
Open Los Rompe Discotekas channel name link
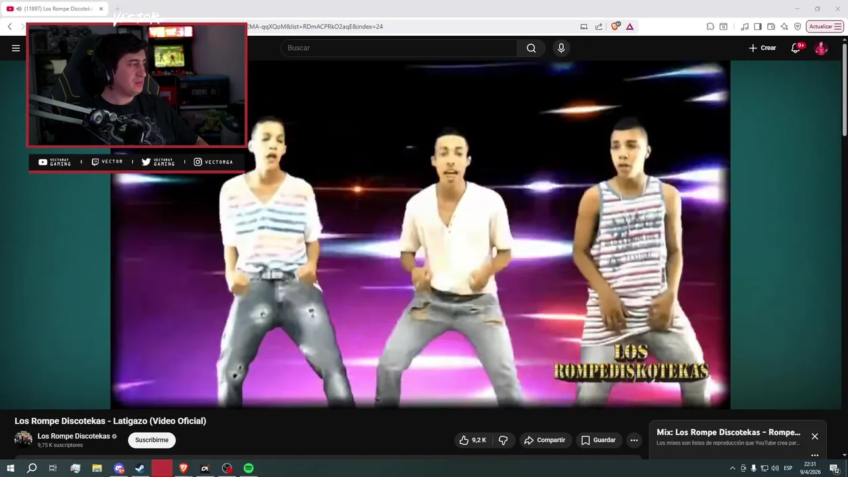pos(74,436)
